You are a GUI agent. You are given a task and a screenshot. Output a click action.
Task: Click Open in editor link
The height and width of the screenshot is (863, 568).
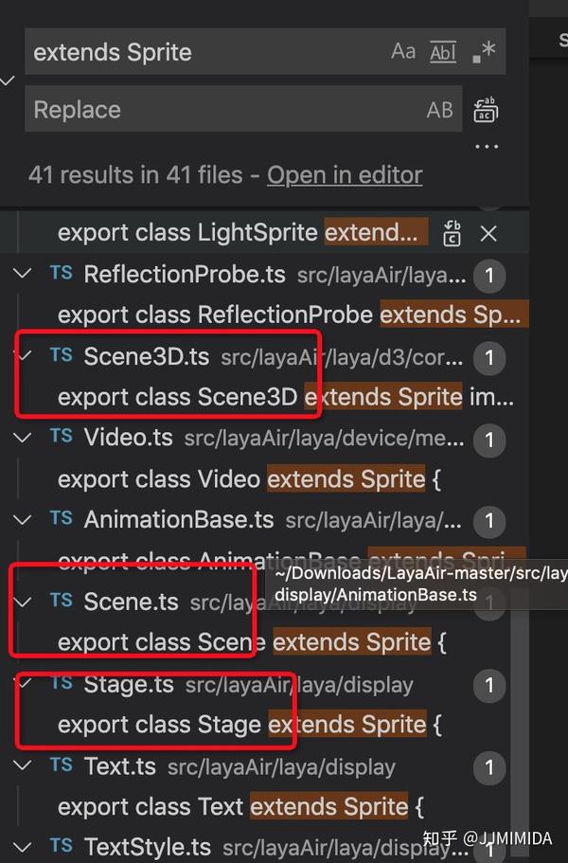[345, 175]
